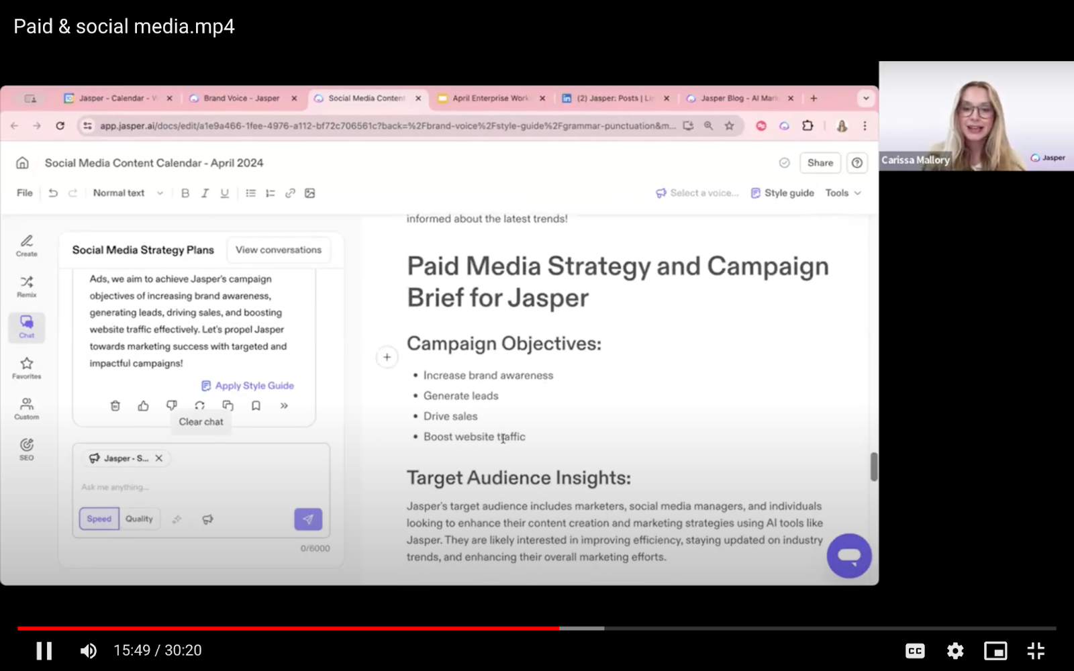Go to Jasper home icon

[x=22, y=163]
